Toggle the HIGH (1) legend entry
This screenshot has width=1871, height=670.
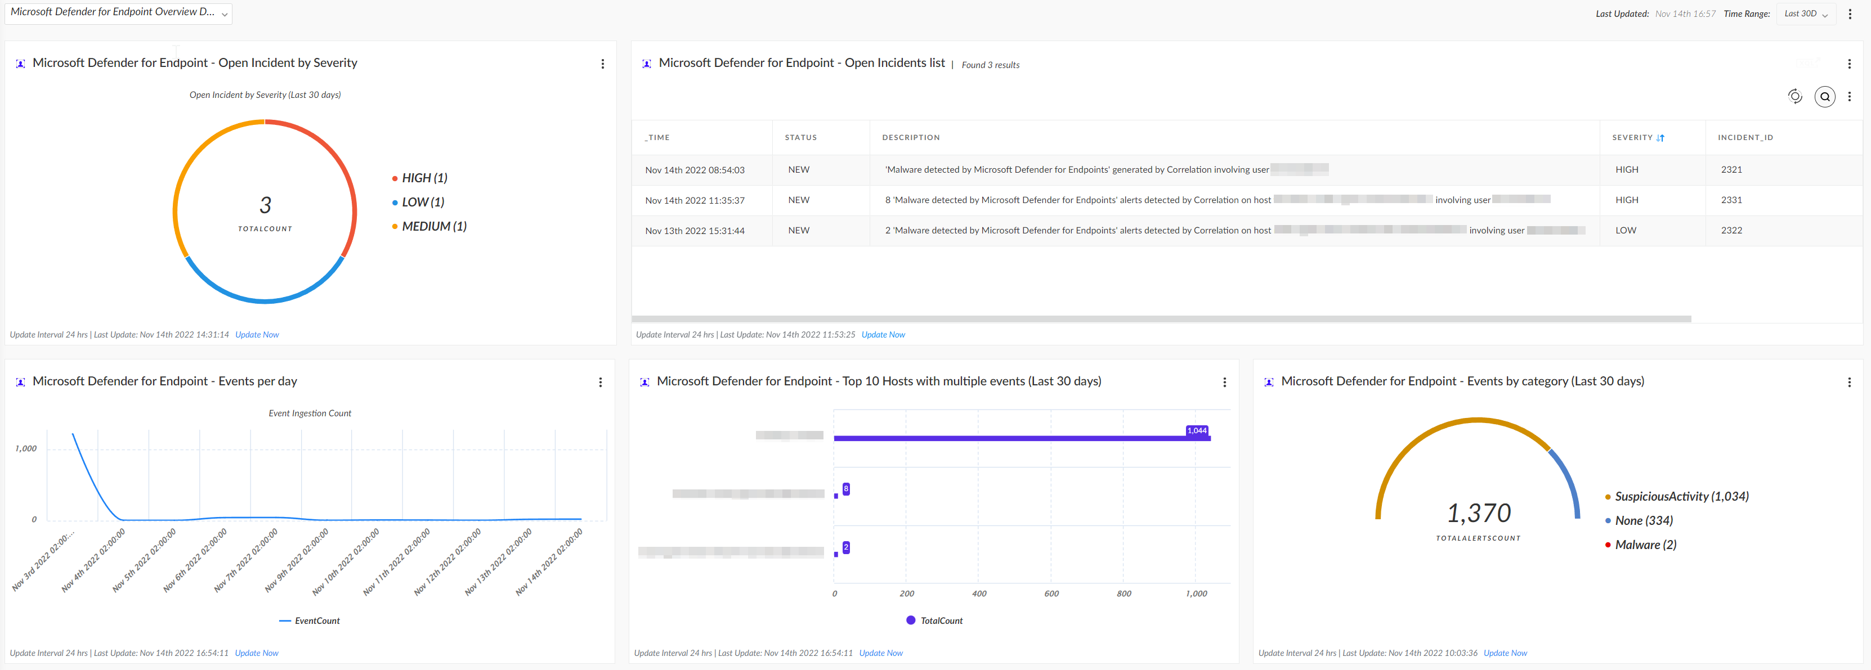[x=420, y=178]
